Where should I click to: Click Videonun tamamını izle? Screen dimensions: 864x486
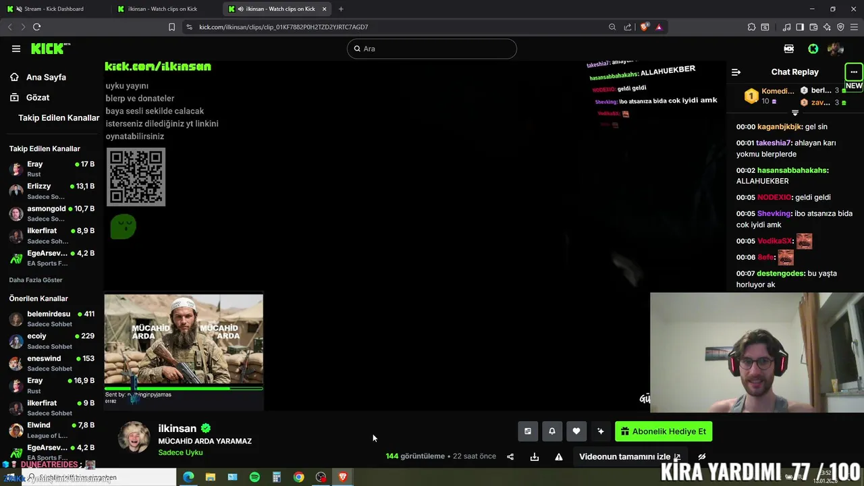629,456
